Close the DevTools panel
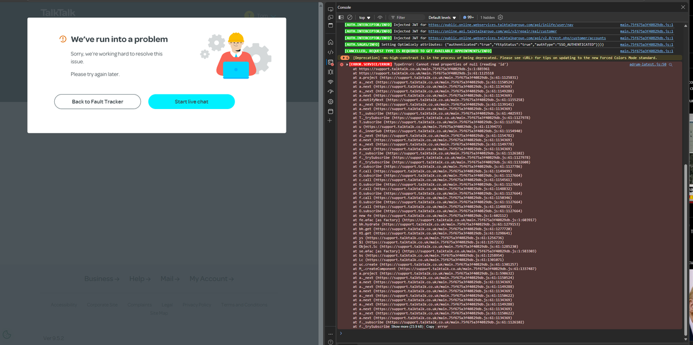 [x=682, y=7]
